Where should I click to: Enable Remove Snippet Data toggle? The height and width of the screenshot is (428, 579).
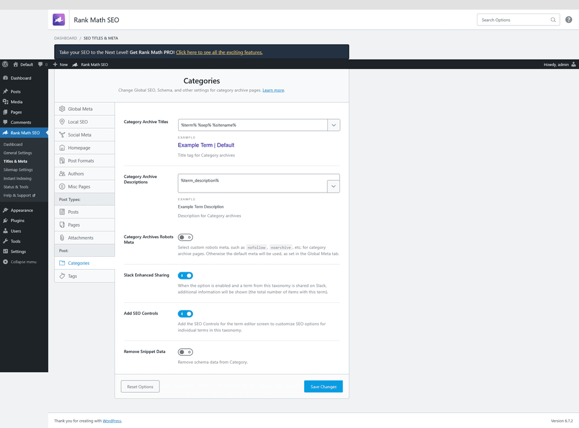185,352
